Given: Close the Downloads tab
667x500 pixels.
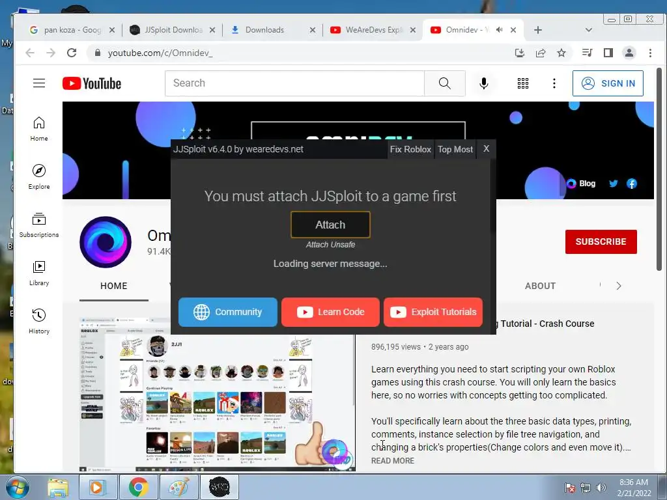Looking at the screenshot, I should [313, 30].
